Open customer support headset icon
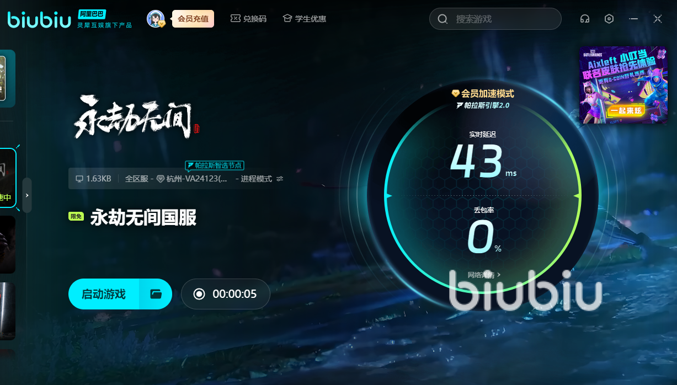 pos(585,19)
